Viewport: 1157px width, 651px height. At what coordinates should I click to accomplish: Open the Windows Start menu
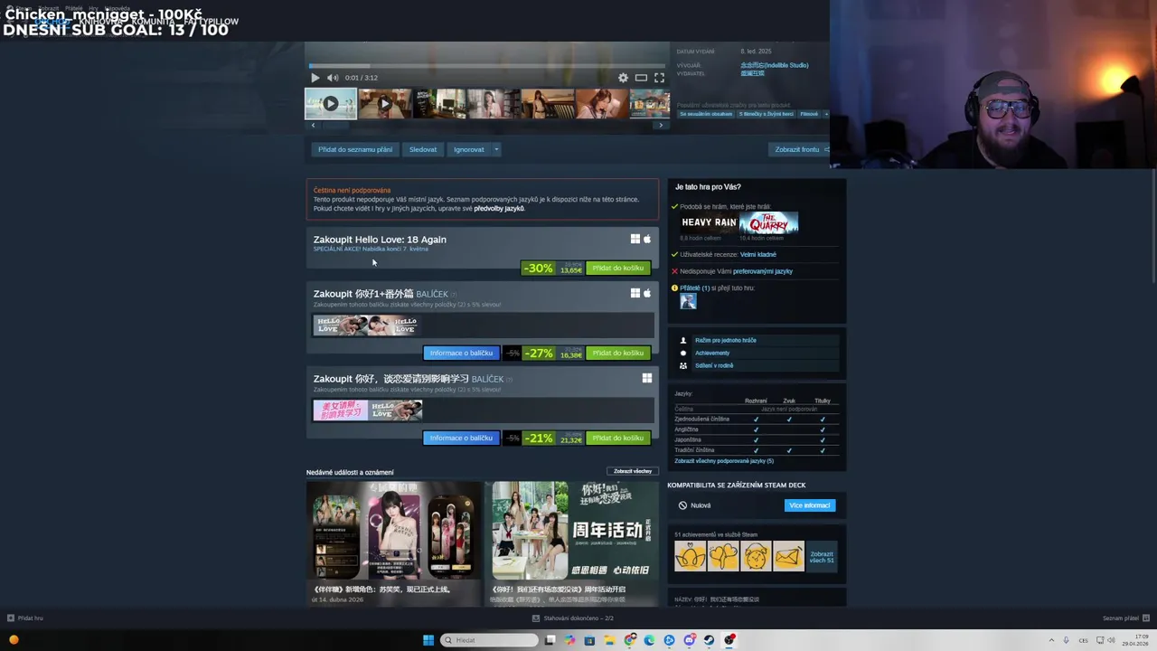[x=428, y=640]
